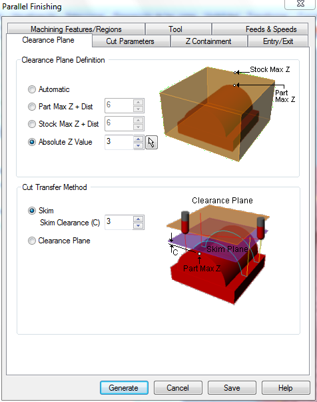This screenshot has height=402, width=317.
Task: Click the Stock Max Z + Dist field
Action: 119,123
